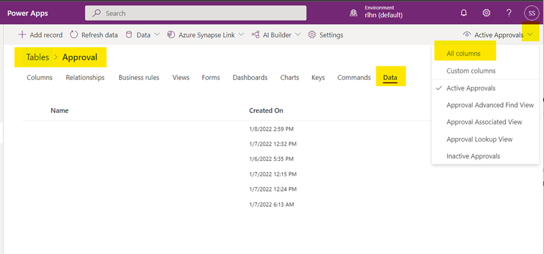This screenshot has width=544, height=254.
Task: Expand the AI Builder chevron
Action: 298,34
